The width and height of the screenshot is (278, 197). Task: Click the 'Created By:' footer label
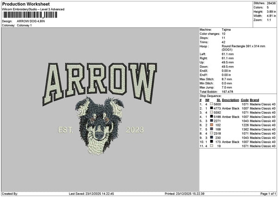click(x=10, y=194)
